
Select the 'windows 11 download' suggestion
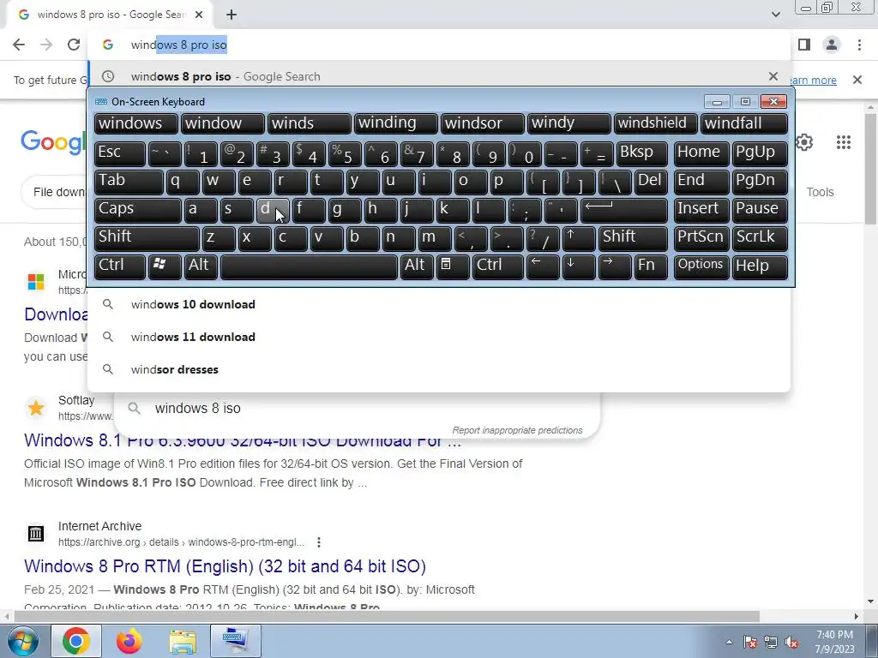439,337
